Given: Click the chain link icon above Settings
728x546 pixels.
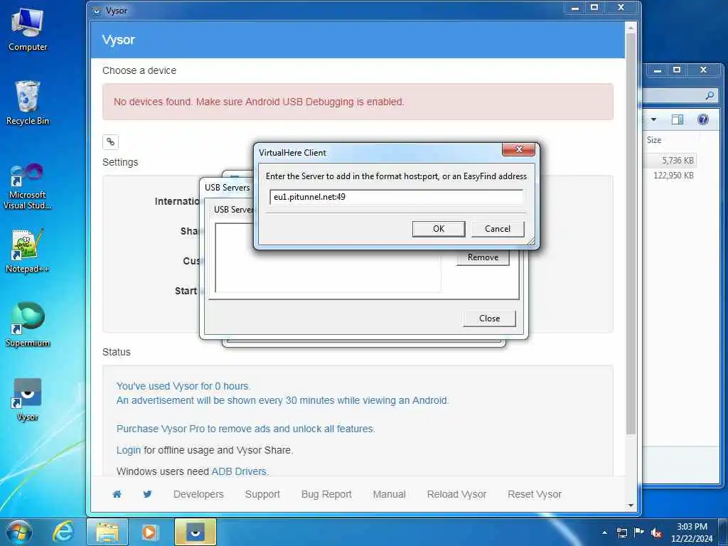Looking at the screenshot, I should click(110, 142).
